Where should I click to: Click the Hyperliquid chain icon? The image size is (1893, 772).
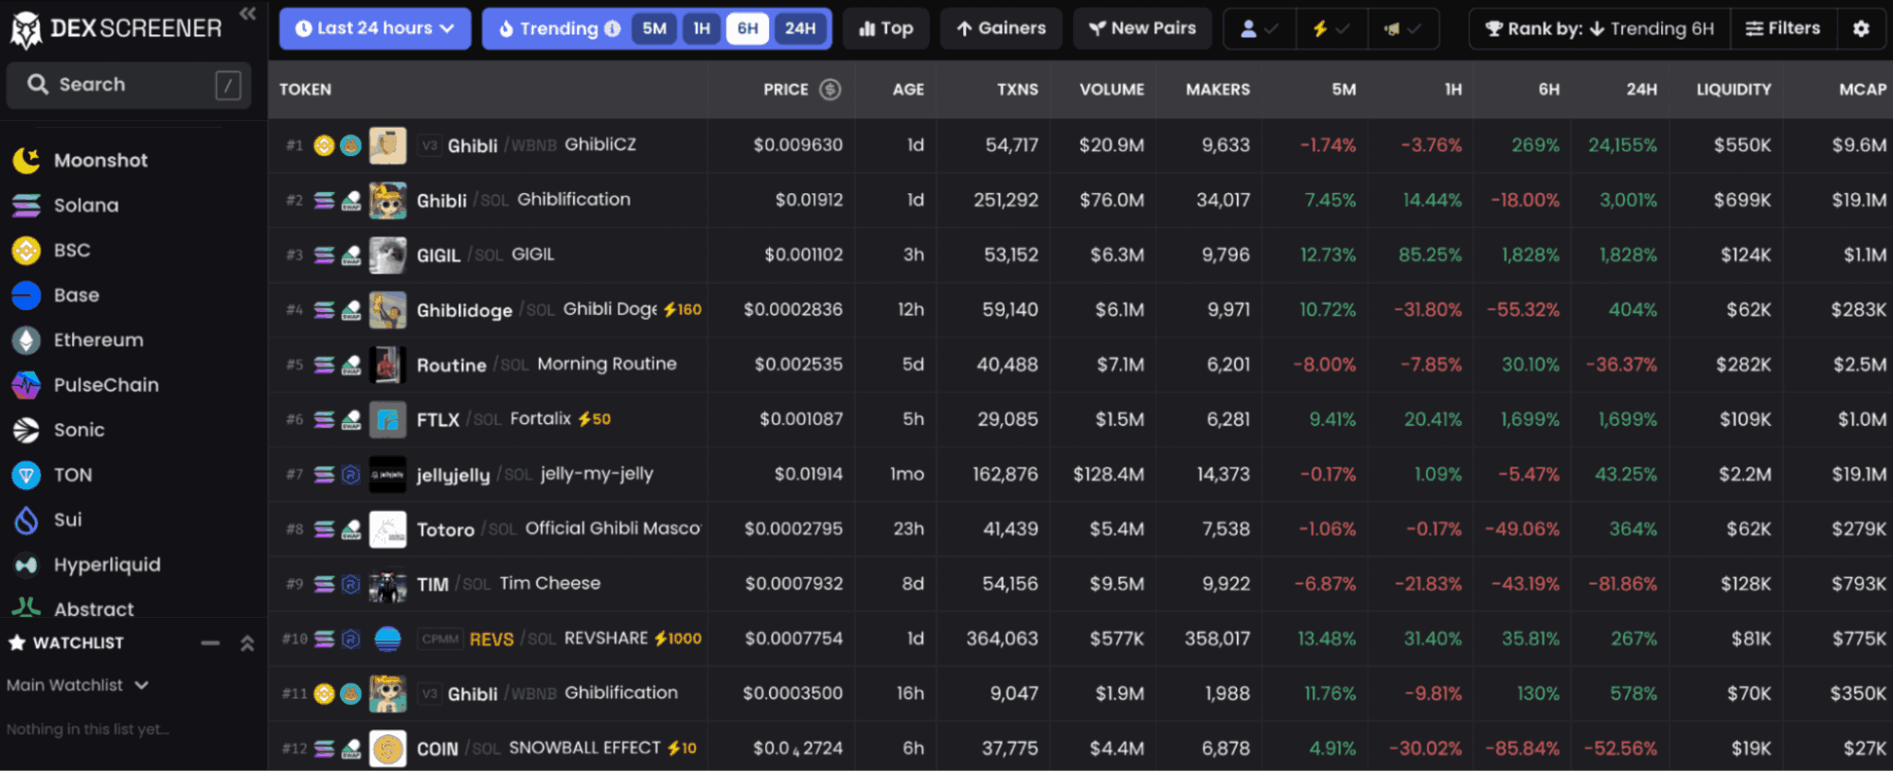pos(26,565)
